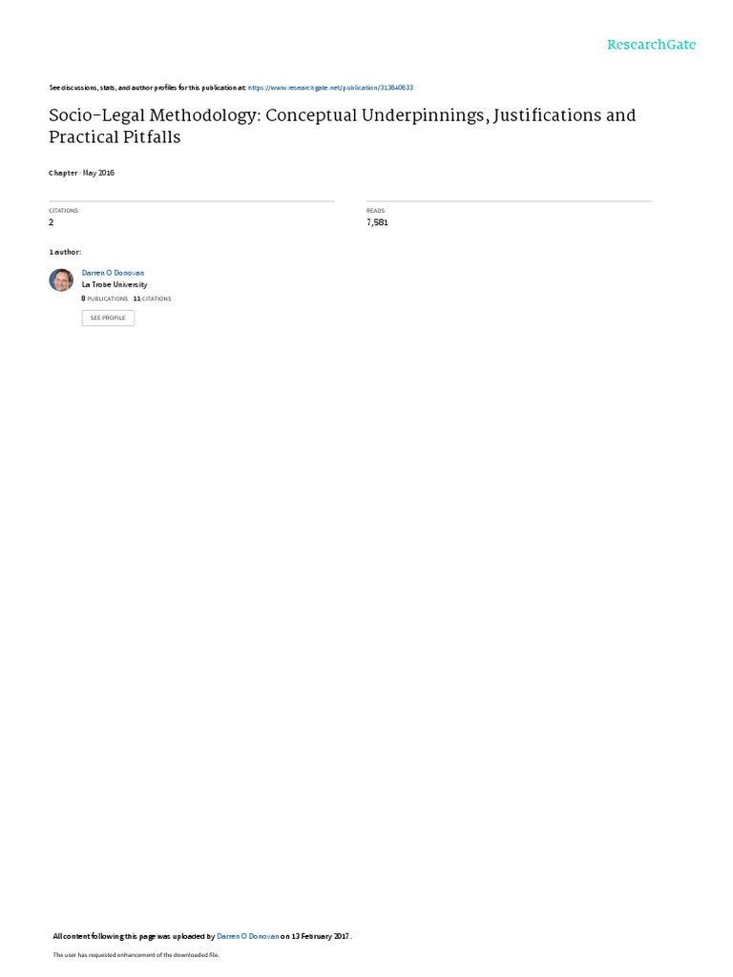Click the All content following this page text
The height and width of the screenshot is (977, 733).
[134, 936]
